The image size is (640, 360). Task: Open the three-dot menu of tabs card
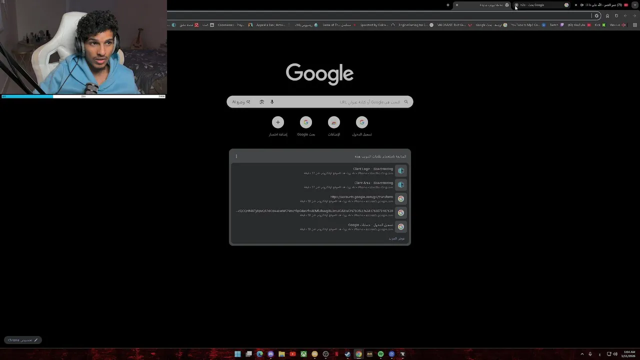tap(236, 156)
